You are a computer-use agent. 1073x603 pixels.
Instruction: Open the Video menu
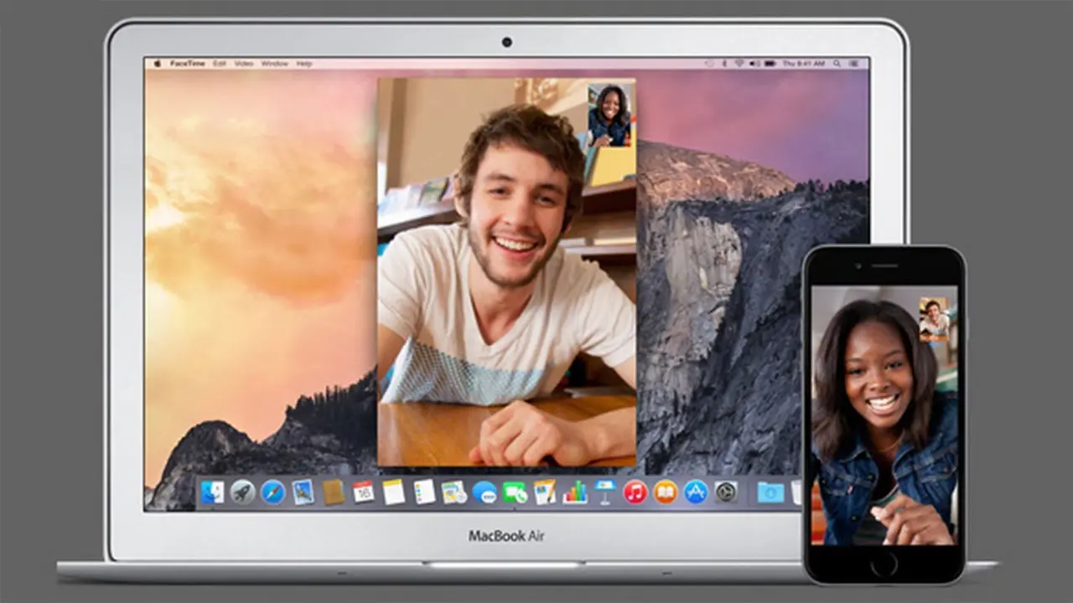point(243,64)
